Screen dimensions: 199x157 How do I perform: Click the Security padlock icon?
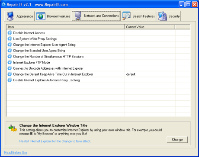(162, 16)
